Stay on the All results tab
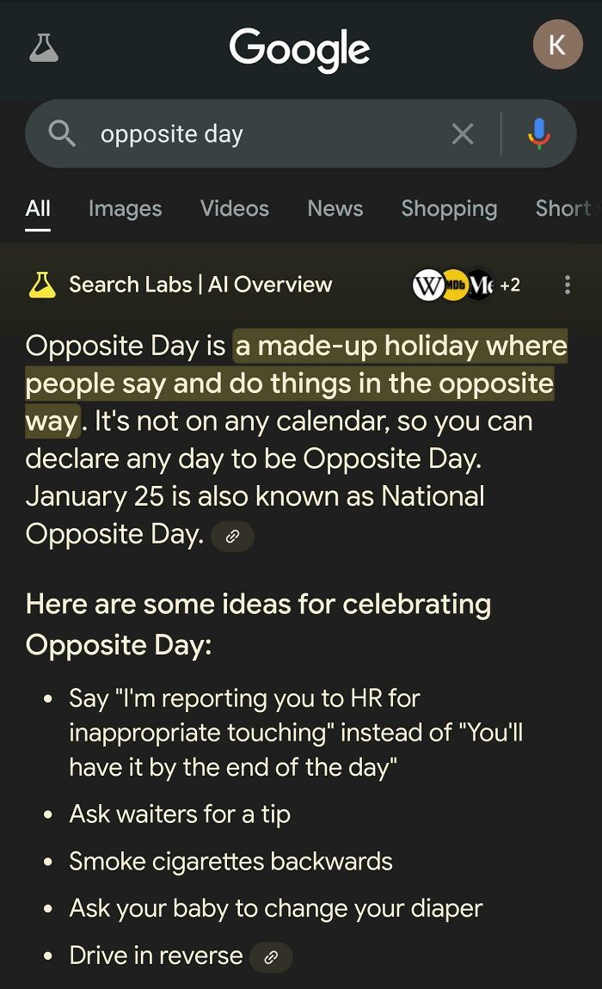 coord(38,208)
